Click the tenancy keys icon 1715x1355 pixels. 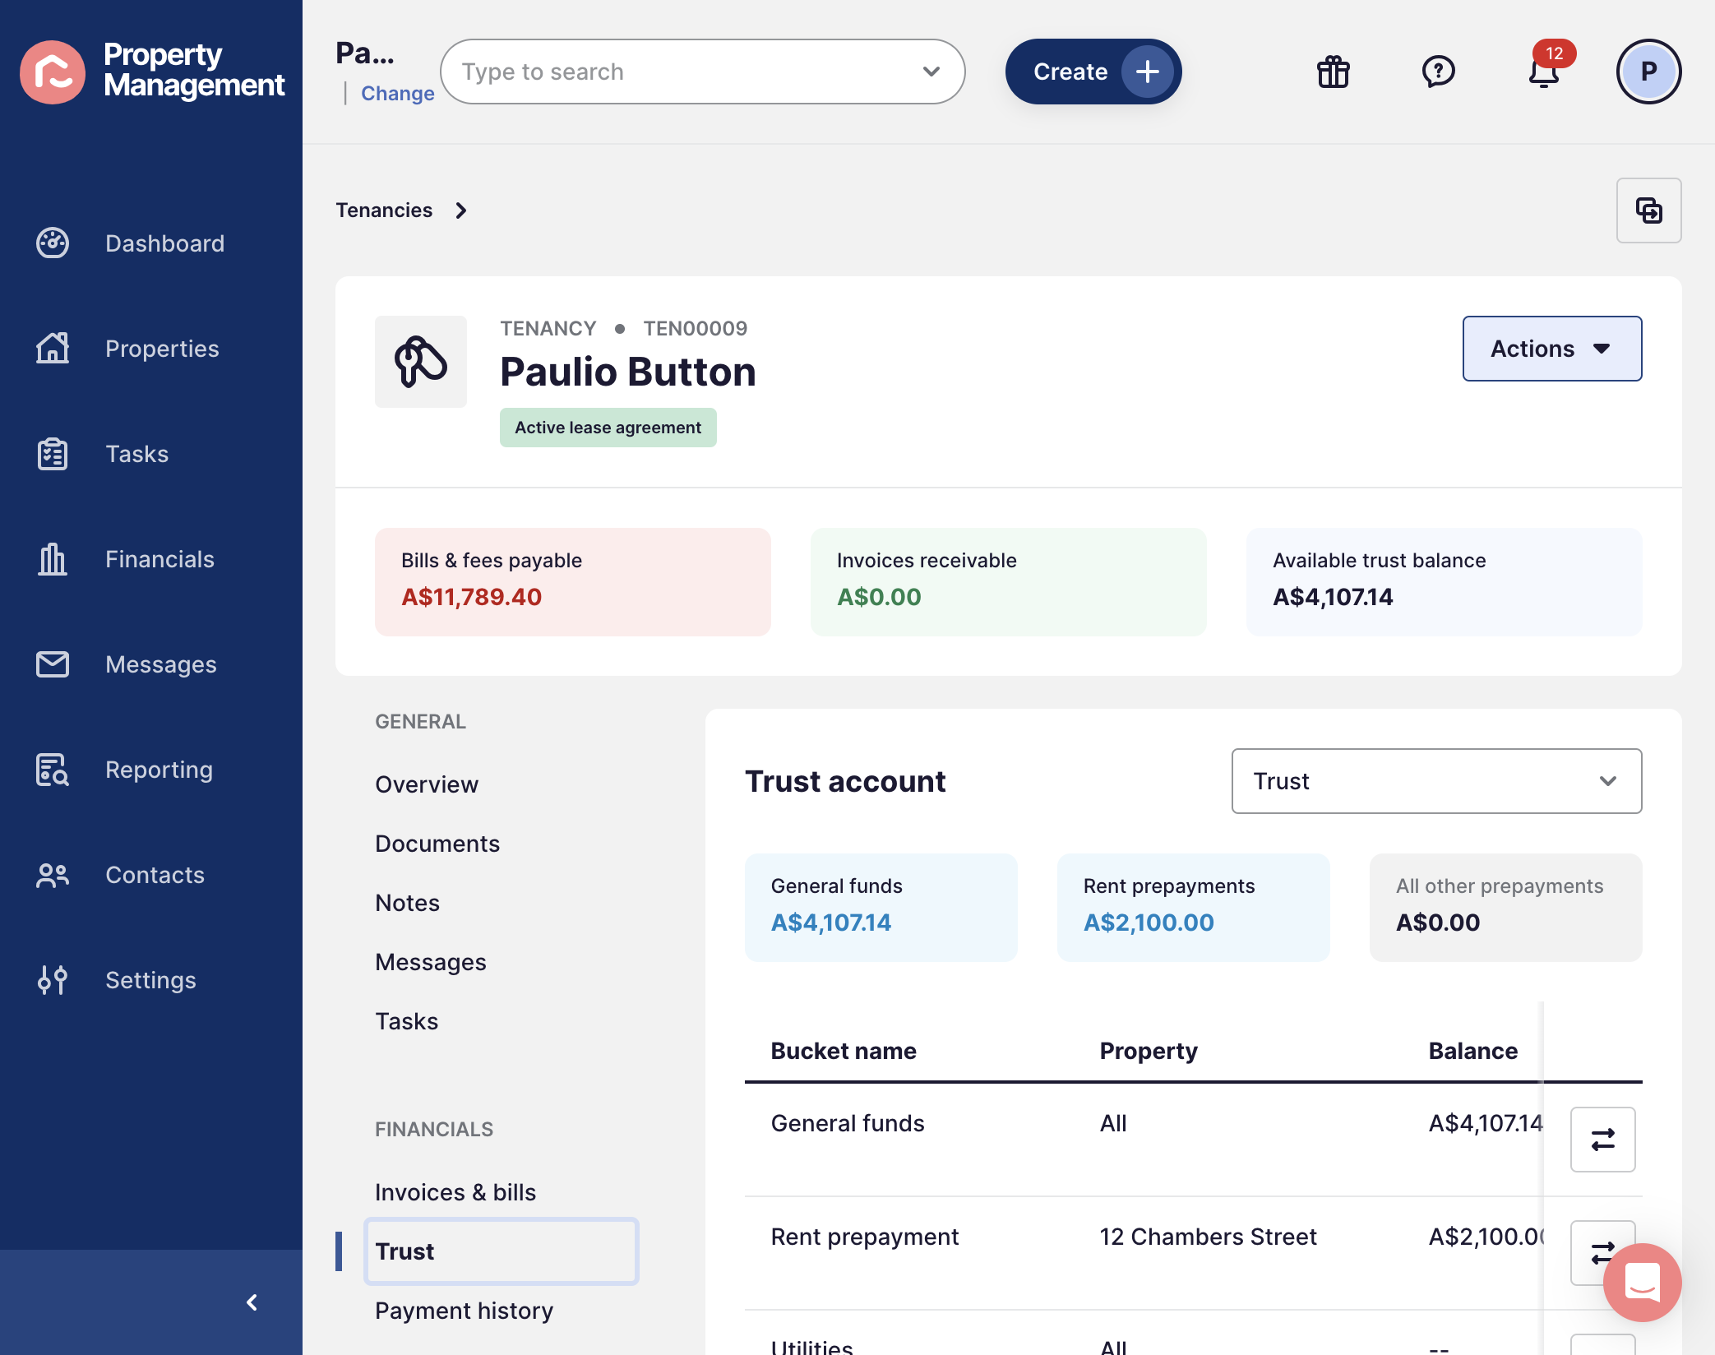pos(421,362)
